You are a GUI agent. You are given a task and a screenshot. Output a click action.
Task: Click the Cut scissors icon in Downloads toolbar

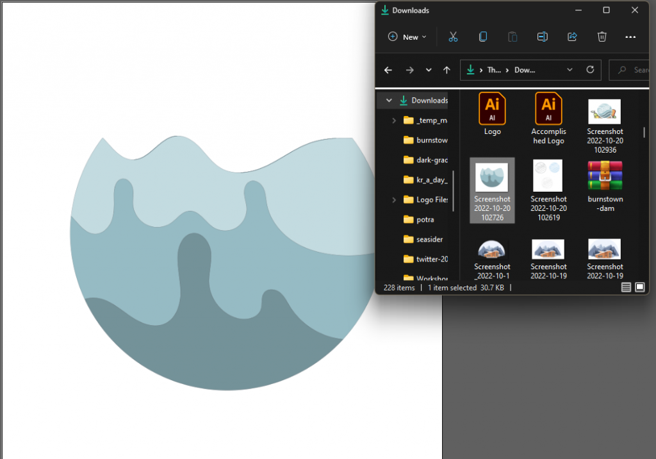tap(453, 37)
